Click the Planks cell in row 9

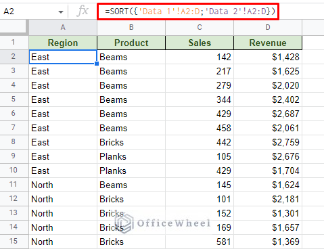click(131, 156)
